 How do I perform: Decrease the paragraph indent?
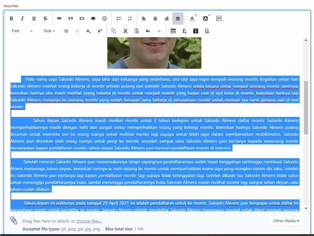(x=77, y=31)
